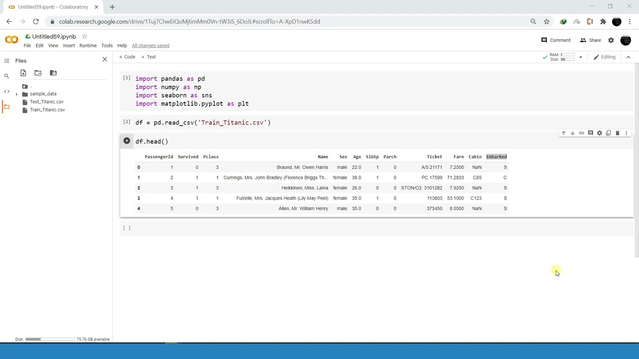This screenshot has width=639, height=359.
Task: Rename the Untitled59.ipynb notebook title
Action: (x=54, y=36)
